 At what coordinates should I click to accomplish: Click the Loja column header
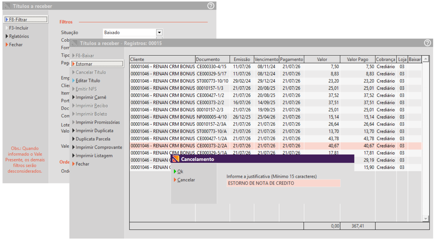coord(402,59)
